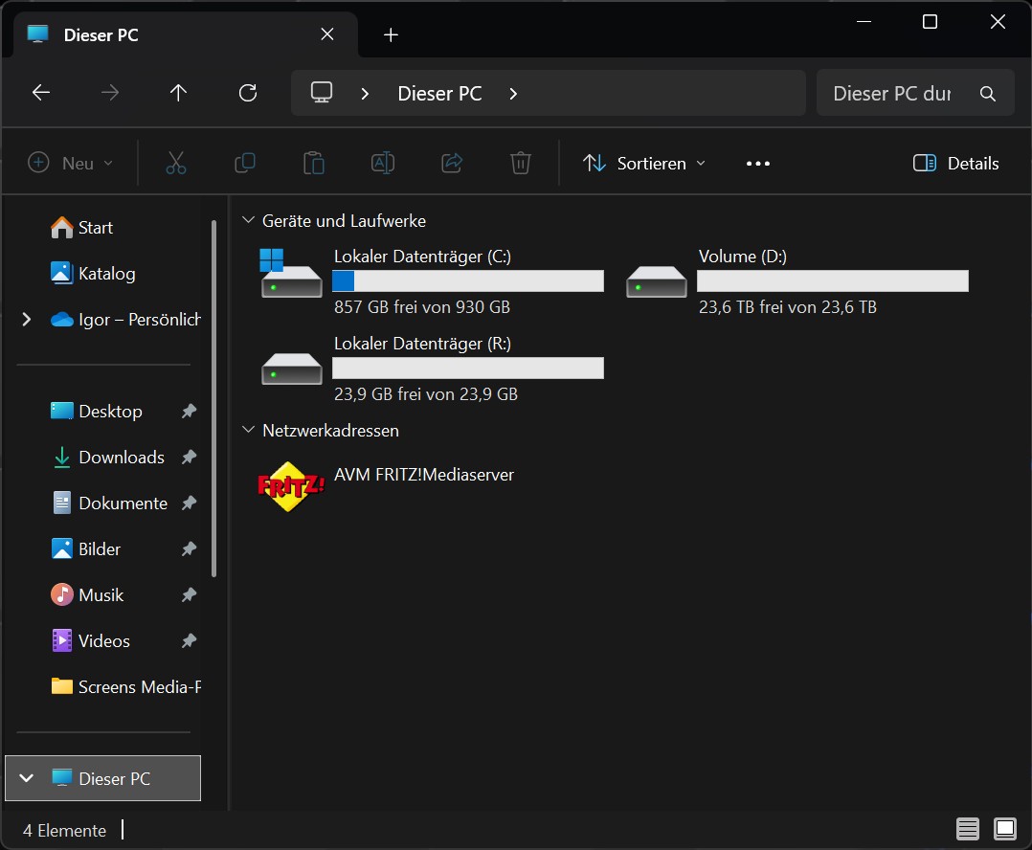
Task: Expand the Igor – Persönlich OneDrive node
Action: click(26, 320)
